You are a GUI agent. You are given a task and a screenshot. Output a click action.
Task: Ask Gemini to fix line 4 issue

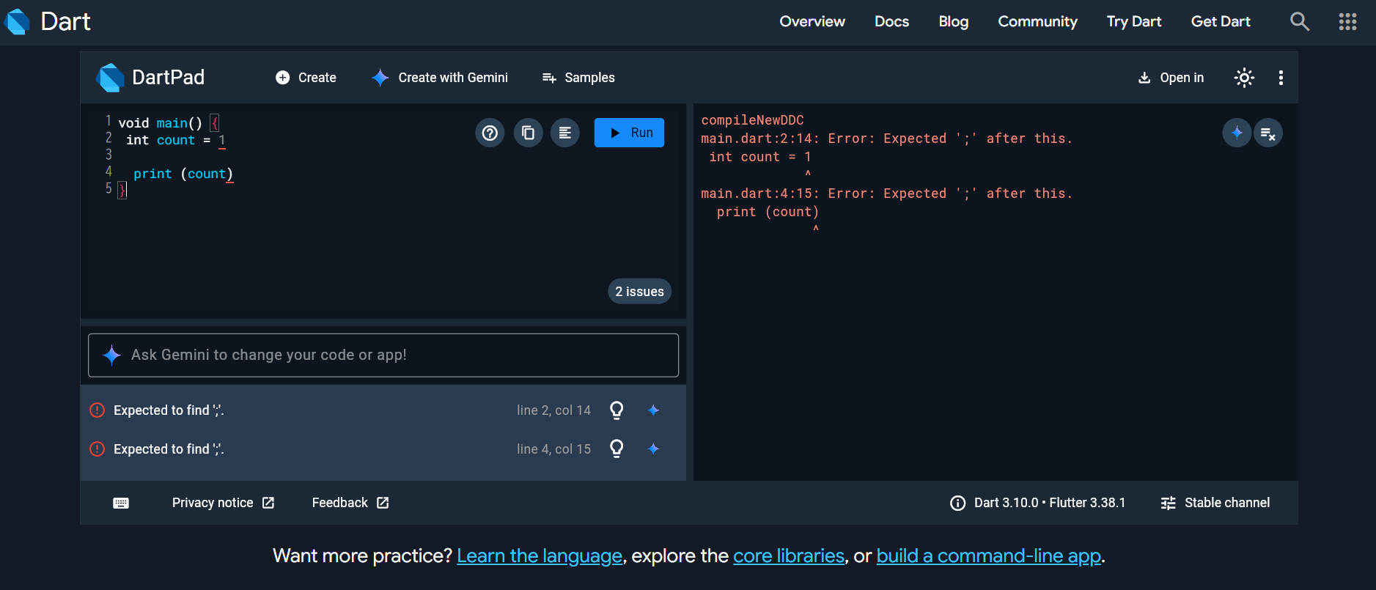point(654,449)
